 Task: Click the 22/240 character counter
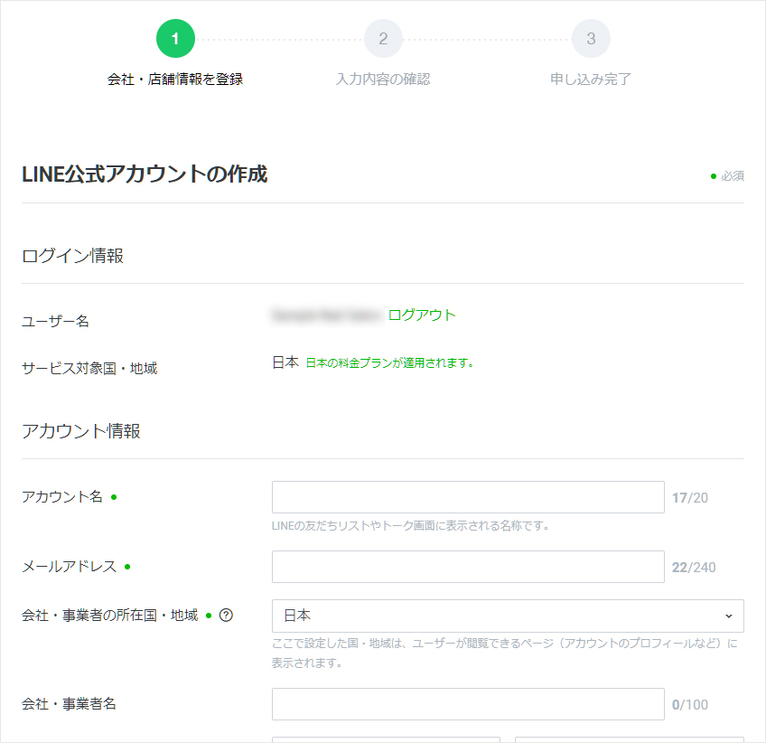694,567
